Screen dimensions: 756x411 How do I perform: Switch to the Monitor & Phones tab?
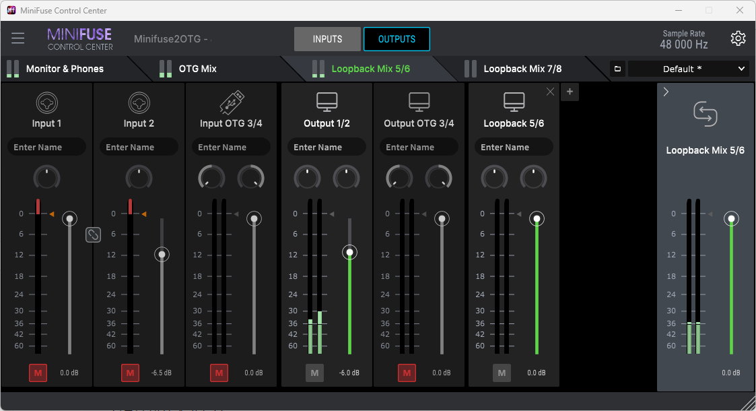65,69
